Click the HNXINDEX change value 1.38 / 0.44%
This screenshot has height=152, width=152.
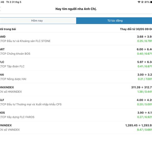[145, 92]
